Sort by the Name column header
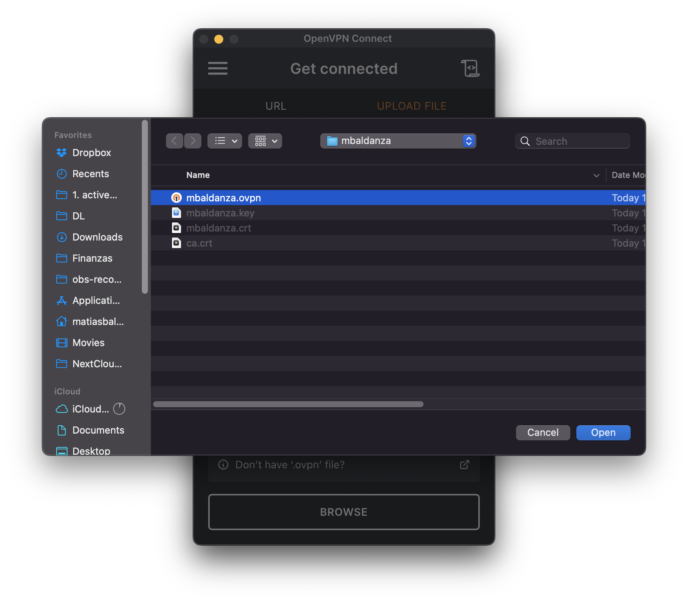 pos(198,175)
